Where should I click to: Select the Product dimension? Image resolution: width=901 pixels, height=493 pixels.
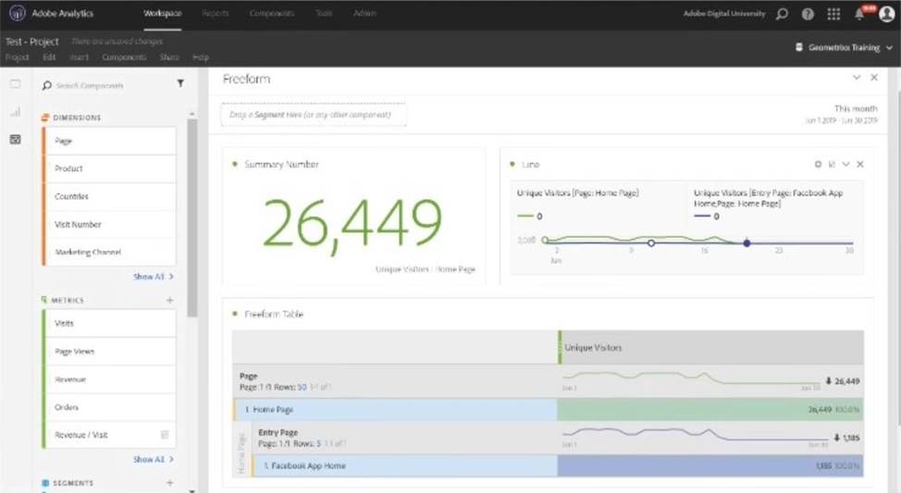click(x=108, y=168)
